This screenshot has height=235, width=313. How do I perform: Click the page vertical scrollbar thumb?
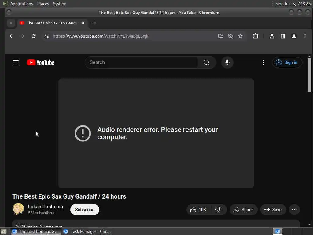pos(309,75)
